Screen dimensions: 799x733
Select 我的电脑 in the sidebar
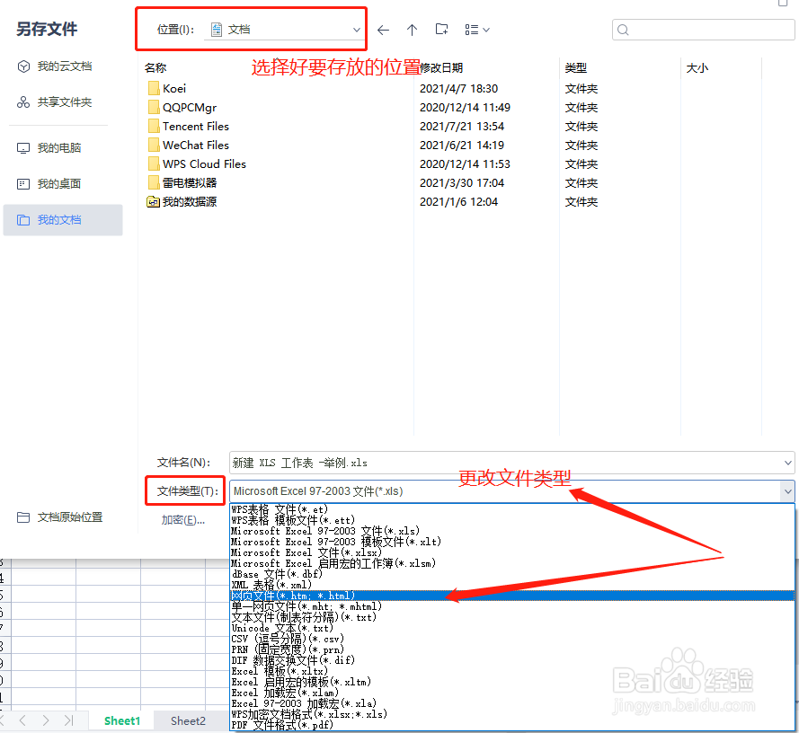[61, 147]
